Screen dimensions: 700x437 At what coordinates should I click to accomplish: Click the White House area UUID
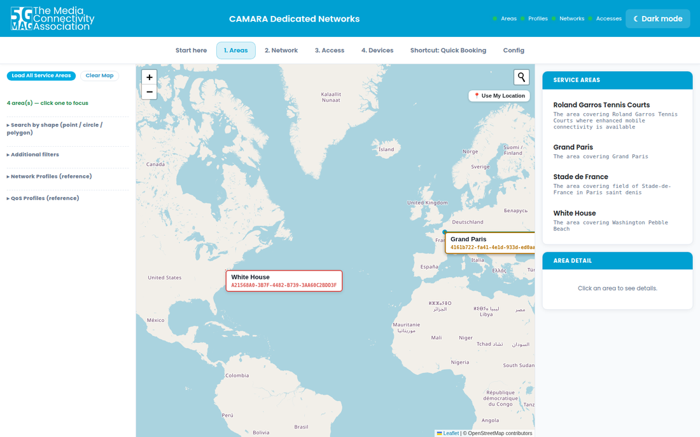click(284, 286)
